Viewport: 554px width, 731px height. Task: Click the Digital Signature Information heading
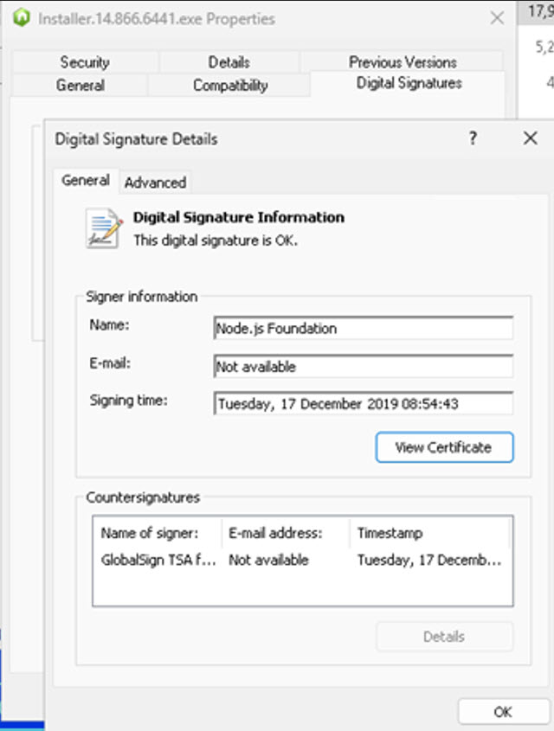click(239, 217)
